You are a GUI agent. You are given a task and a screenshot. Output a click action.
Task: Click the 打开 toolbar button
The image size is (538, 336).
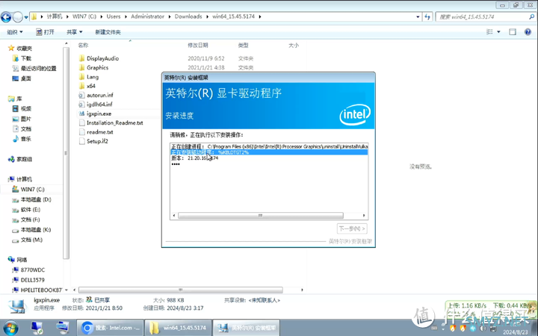click(x=45, y=32)
